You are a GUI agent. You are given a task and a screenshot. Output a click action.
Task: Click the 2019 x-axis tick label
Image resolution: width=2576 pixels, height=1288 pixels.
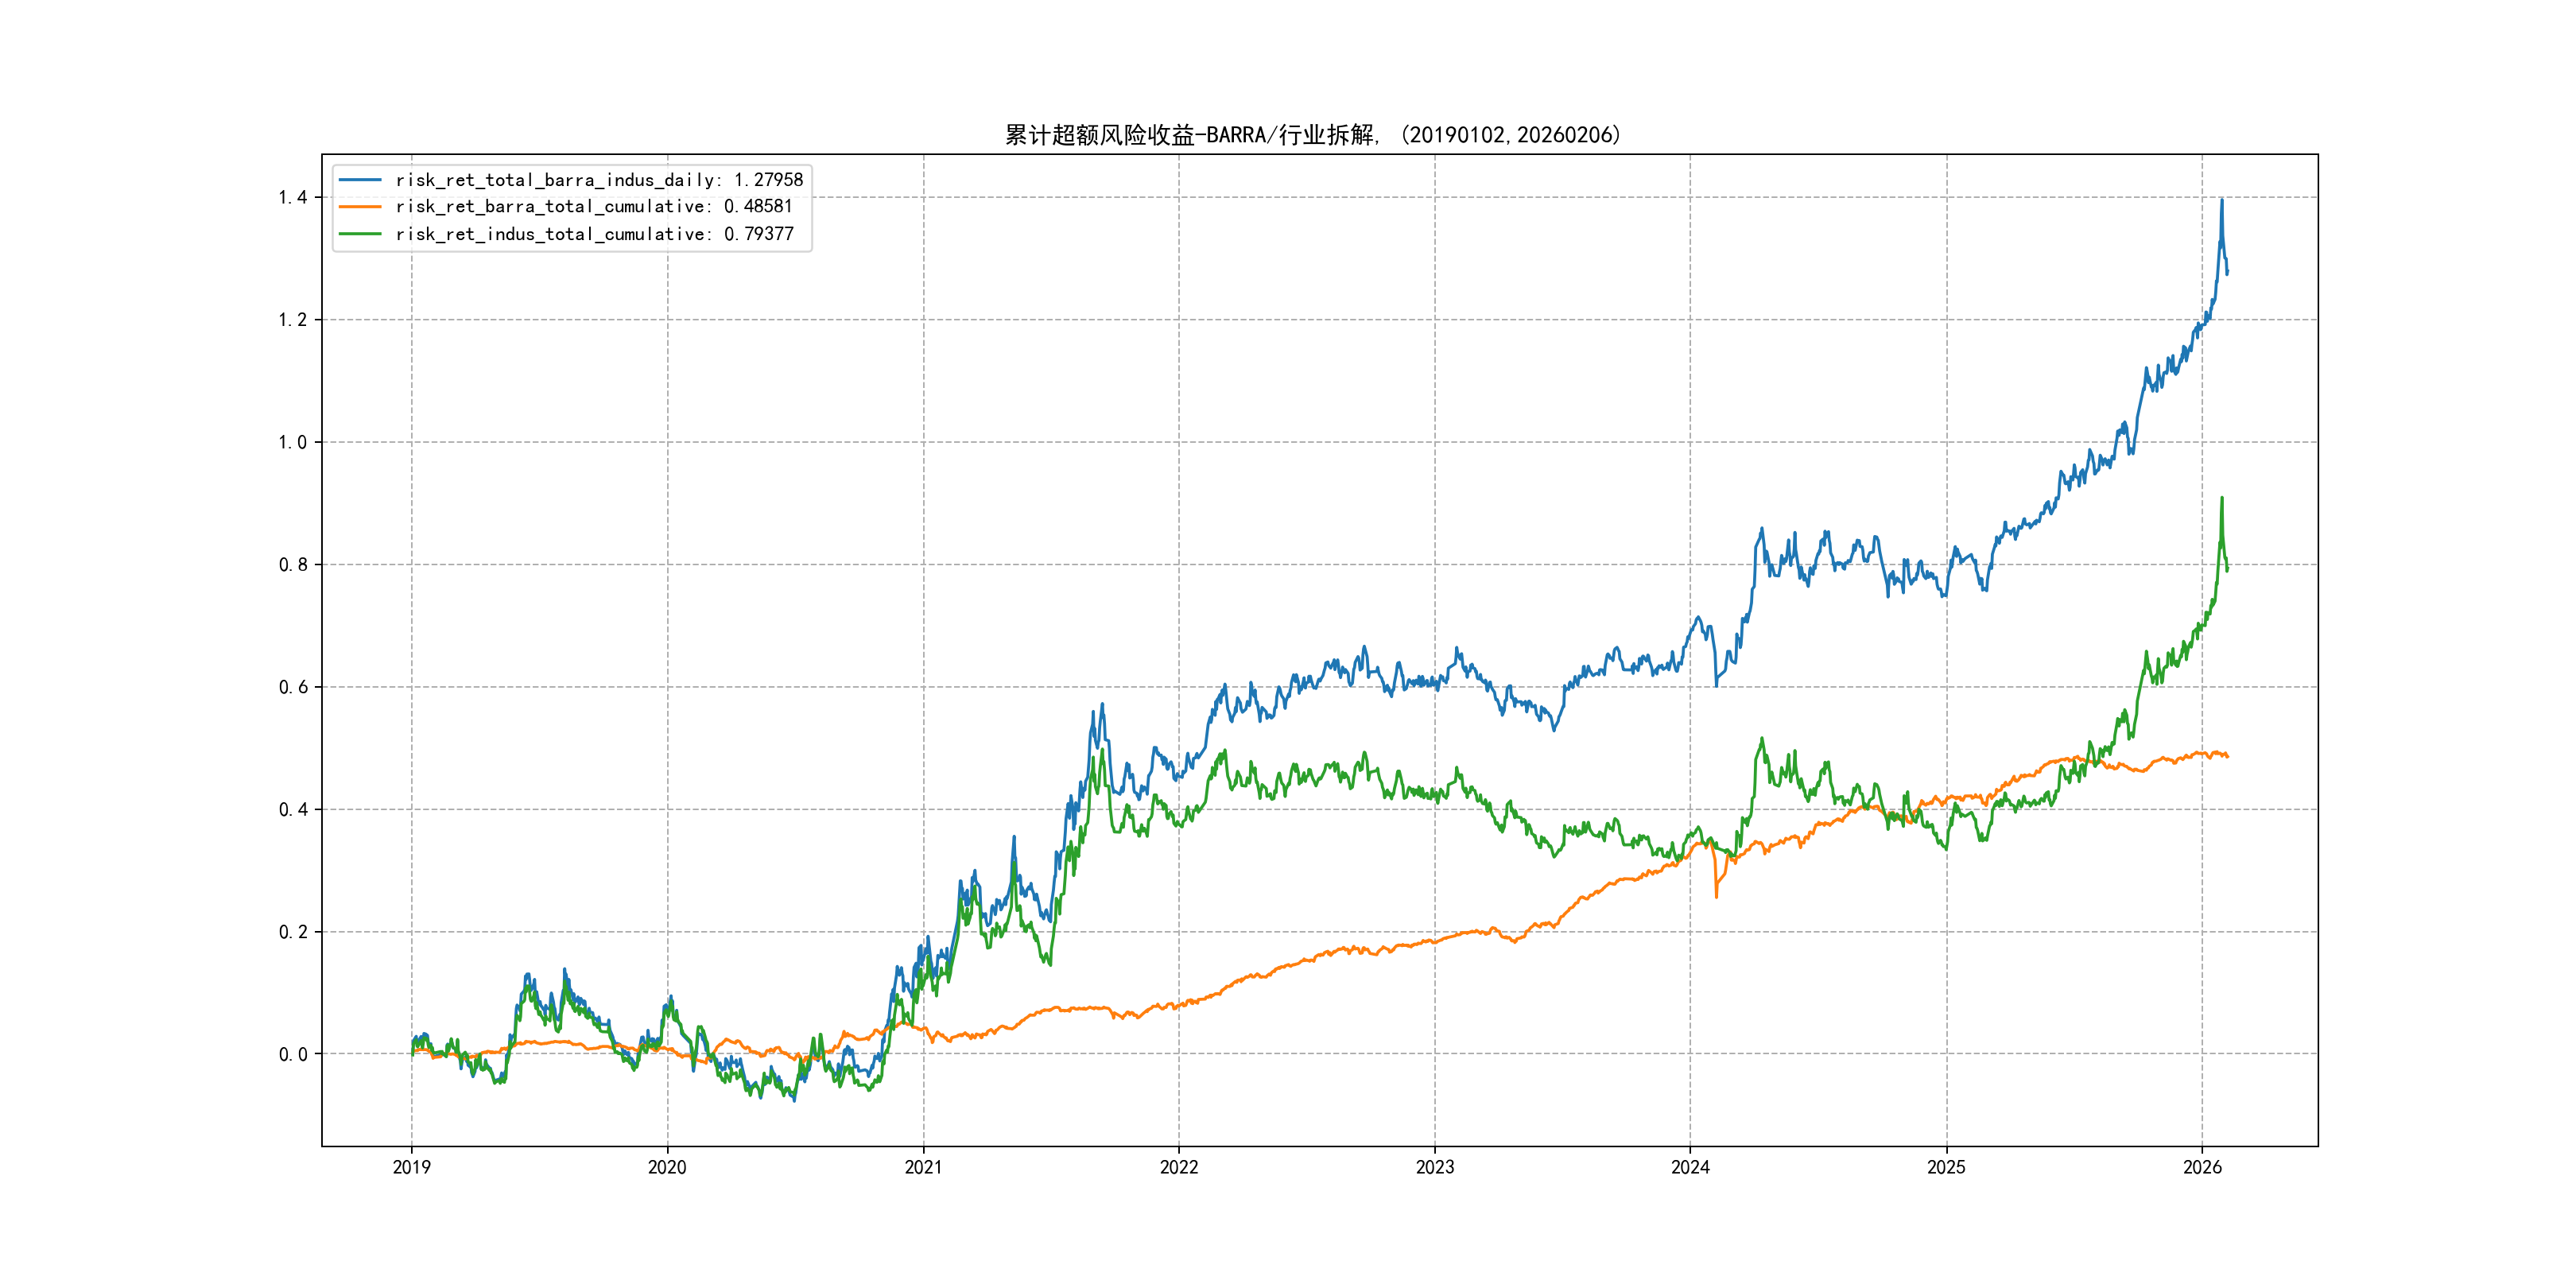point(411,1167)
